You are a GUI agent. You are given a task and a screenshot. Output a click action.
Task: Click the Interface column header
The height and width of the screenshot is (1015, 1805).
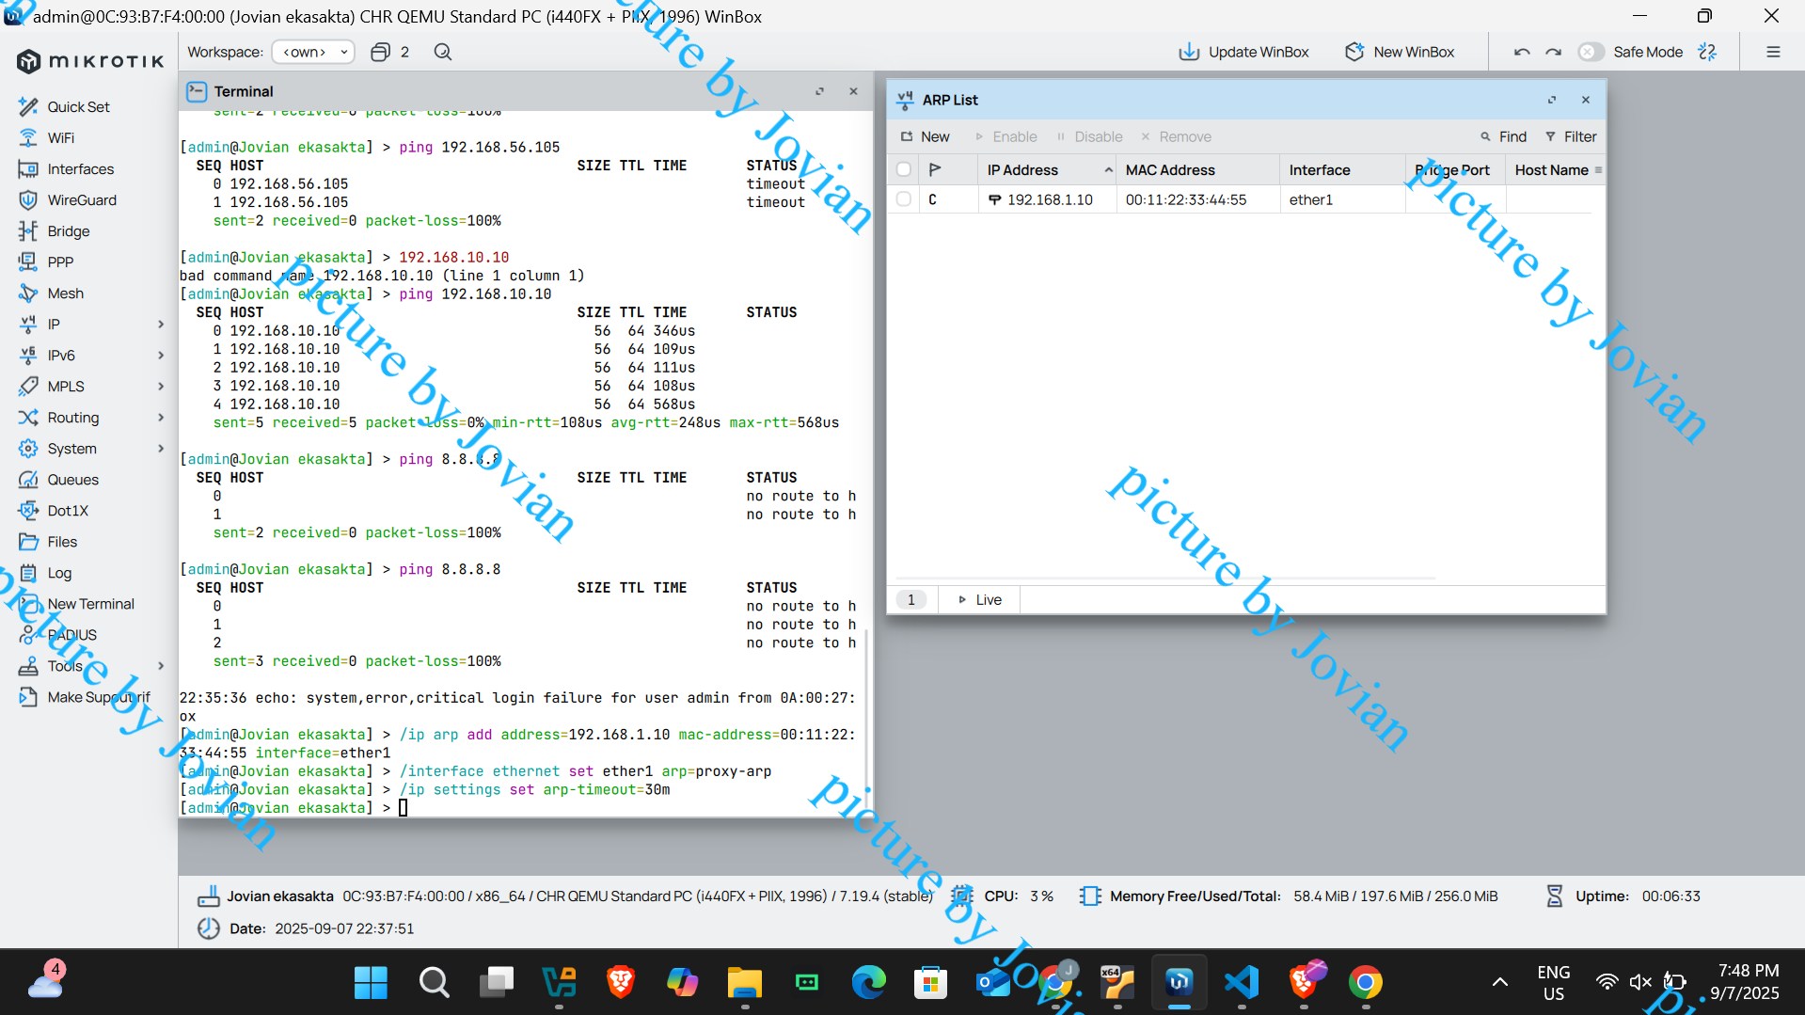coord(1341,169)
